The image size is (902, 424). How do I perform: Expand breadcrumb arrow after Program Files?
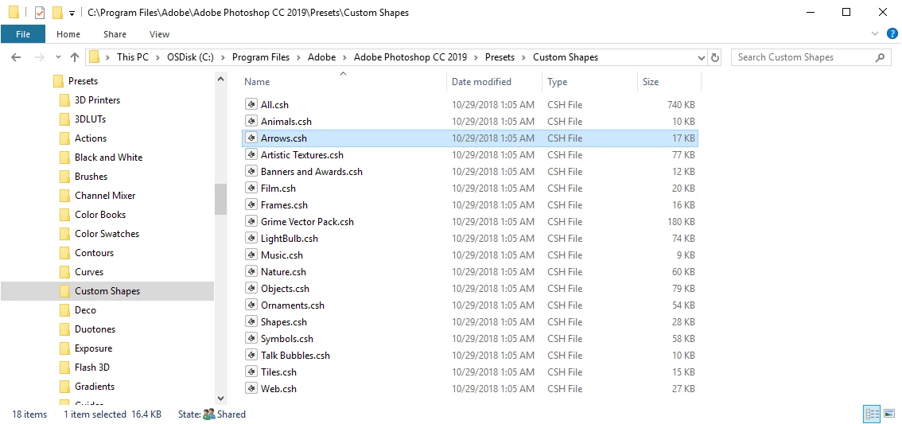coord(298,57)
